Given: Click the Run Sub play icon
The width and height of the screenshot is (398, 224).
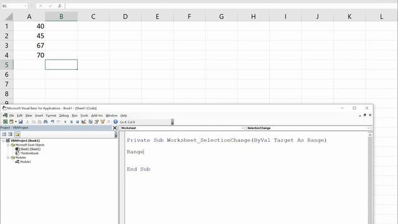Looking at the screenshot, I should pos(65,122).
